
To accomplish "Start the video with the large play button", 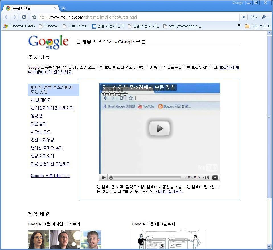I will pos(159,129).
